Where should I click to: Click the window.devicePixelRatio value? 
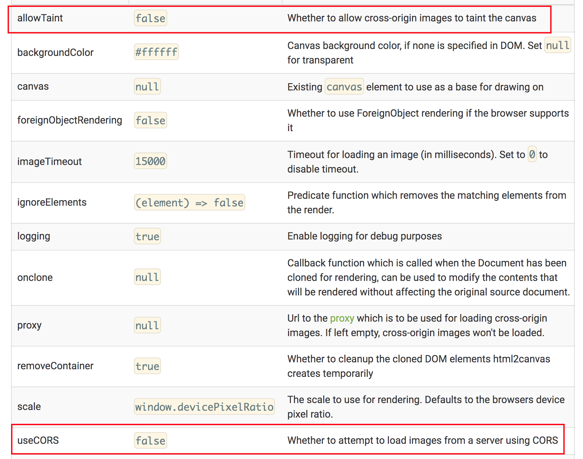[x=204, y=407]
